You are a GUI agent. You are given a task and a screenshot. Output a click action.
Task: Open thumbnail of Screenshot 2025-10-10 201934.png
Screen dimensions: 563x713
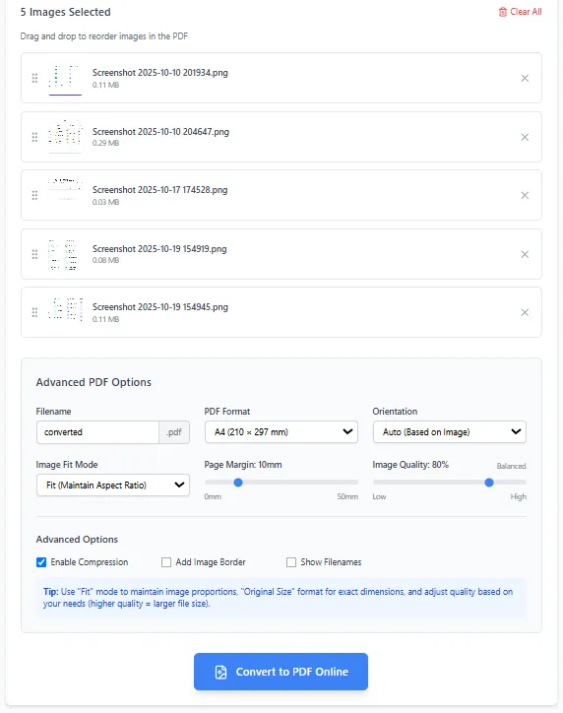(65, 78)
